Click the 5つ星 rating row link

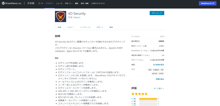coord(134,99)
